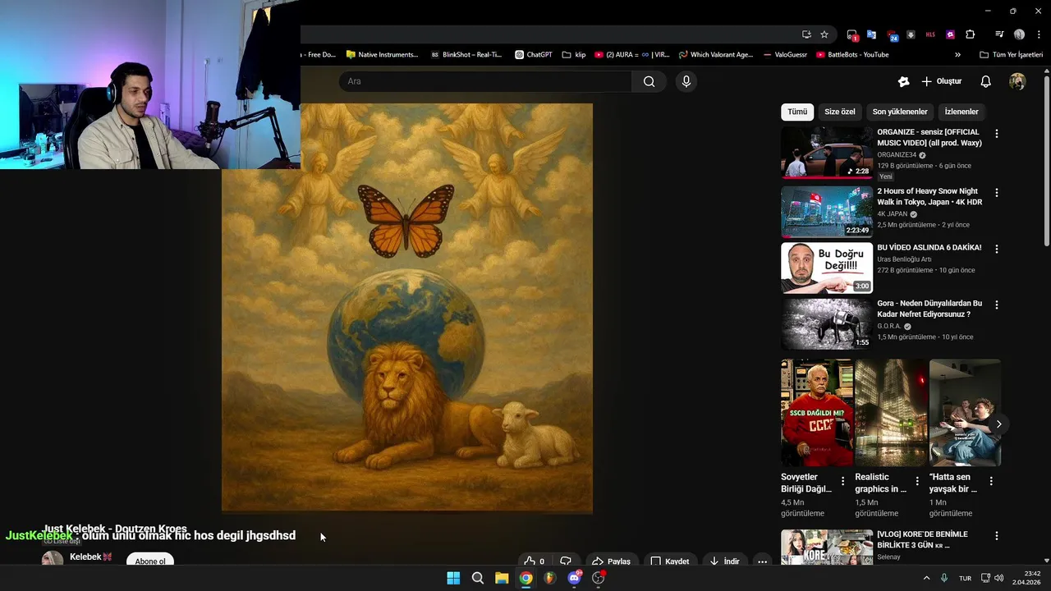Open the taskbar app with red dot
Image resolution: width=1051 pixels, height=591 pixels.
[x=599, y=578]
